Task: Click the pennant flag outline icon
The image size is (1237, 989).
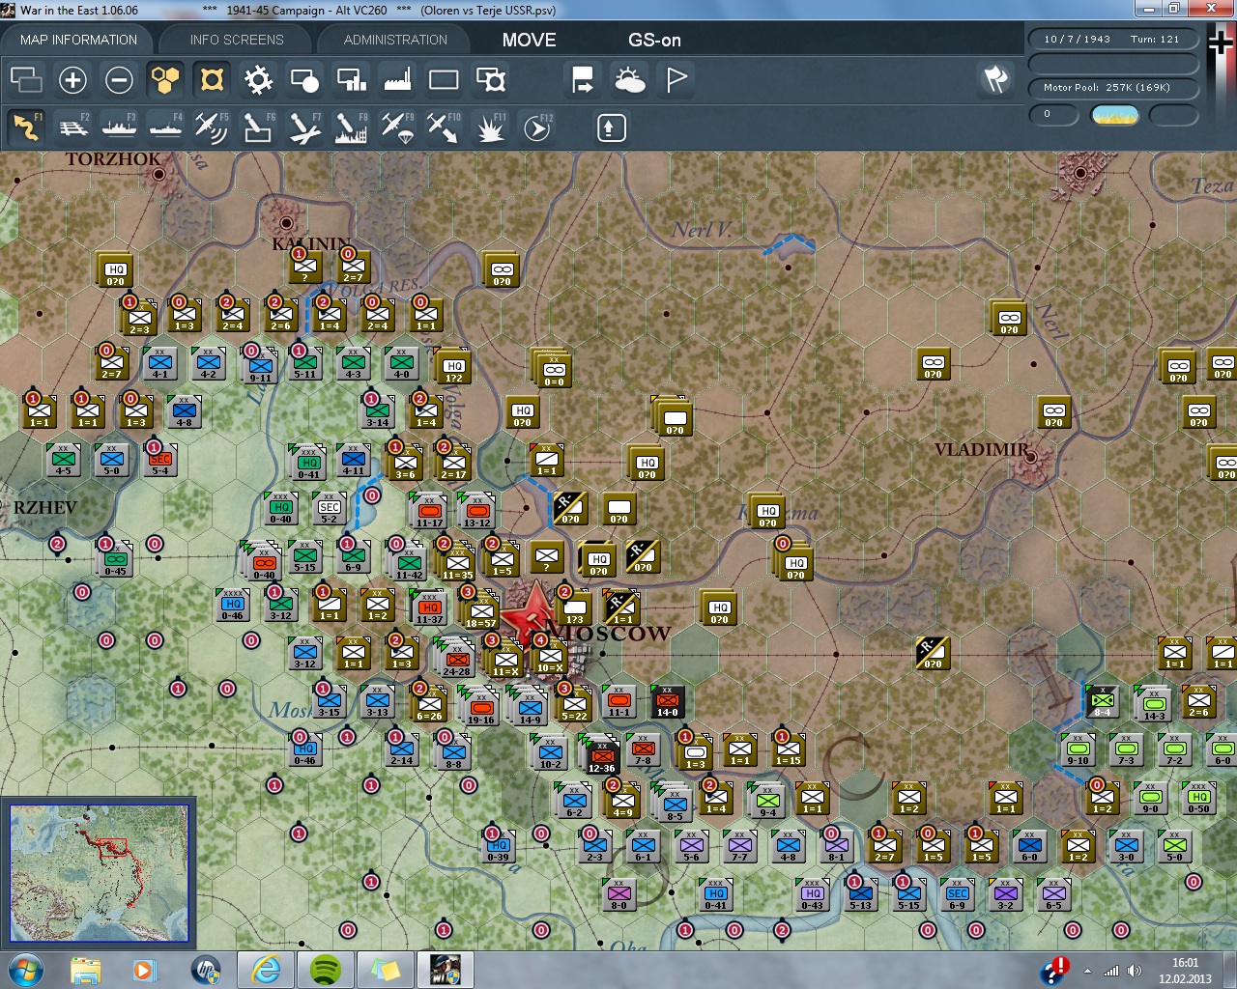Action: [x=676, y=79]
